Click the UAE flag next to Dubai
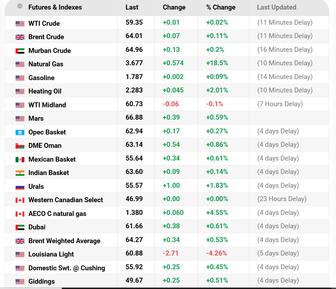Image resolution: width=336 pixels, height=289 pixels. (20, 227)
